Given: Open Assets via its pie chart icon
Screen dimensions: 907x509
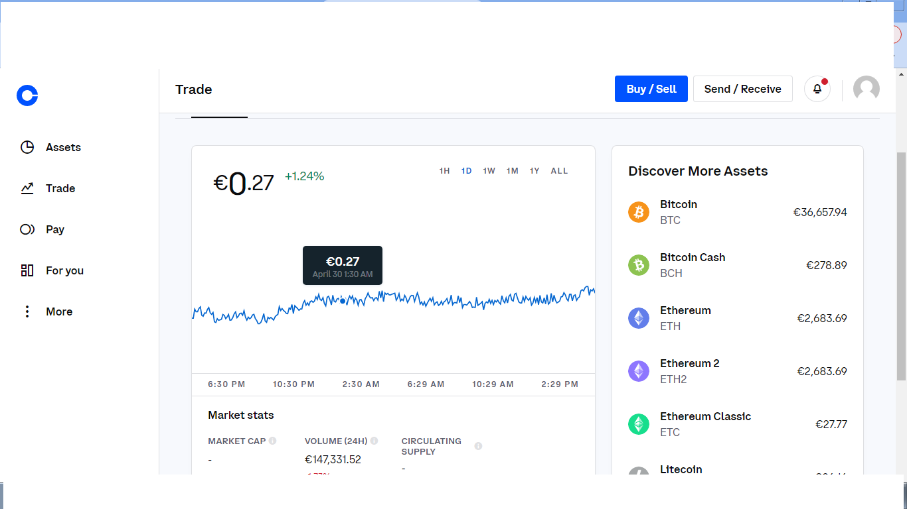Looking at the screenshot, I should 27,147.
